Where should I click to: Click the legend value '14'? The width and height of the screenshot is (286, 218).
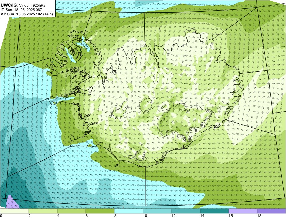[x=202, y=216]
